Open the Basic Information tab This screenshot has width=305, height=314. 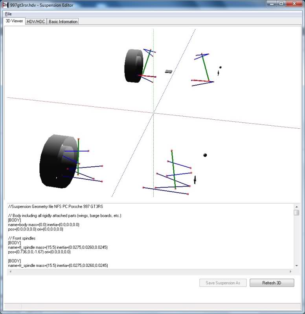click(63, 22)
